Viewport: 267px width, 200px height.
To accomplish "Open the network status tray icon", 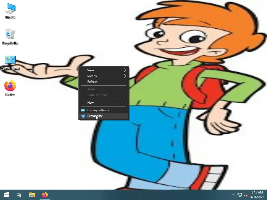I will [240, 195].
